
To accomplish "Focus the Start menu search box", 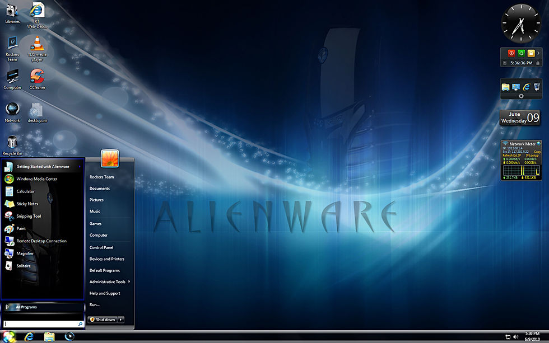I will pyautogui.click(x=43, y=324).
